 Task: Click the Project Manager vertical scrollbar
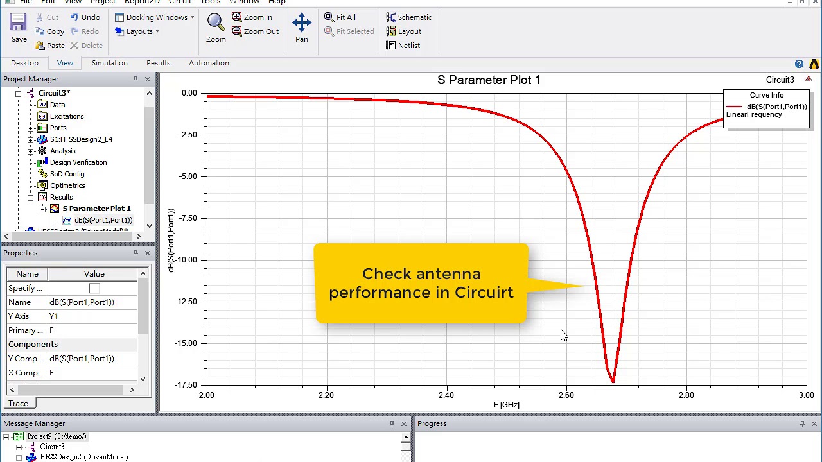click(149, 154)
